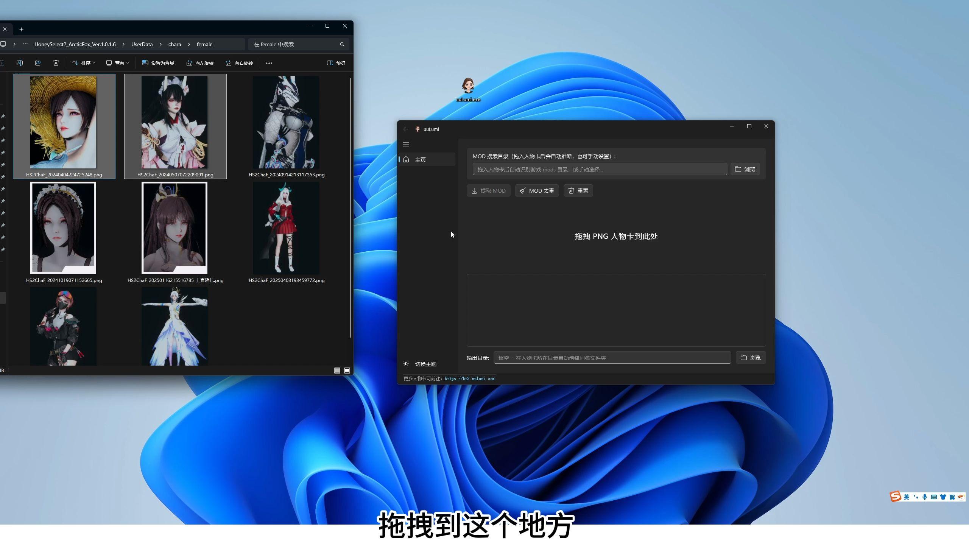Switch input method to Chinese via 英 indicator
Screen dimensions: 969x545
[907, 497]
